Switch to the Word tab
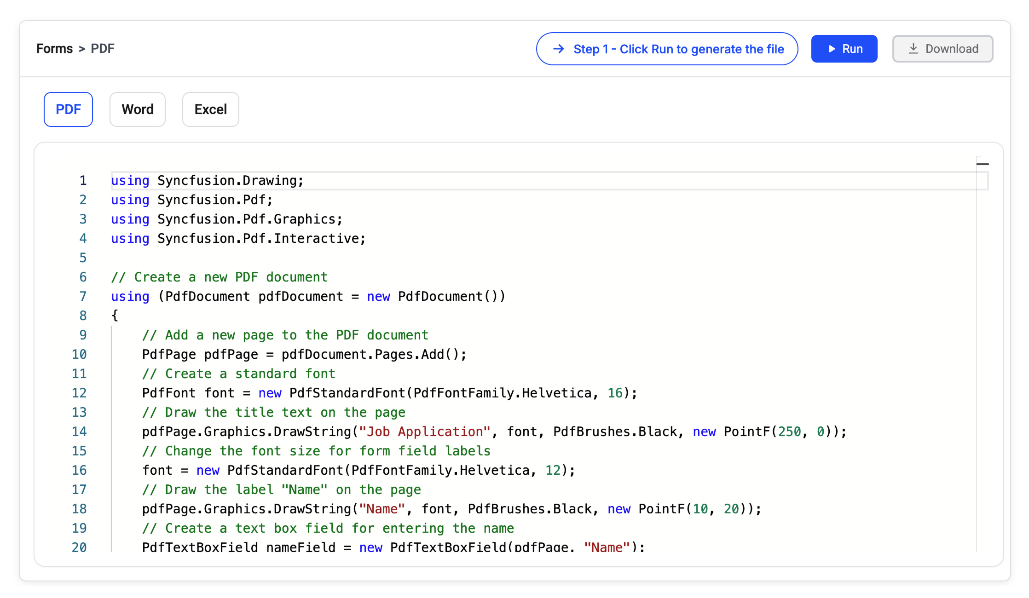The height and width of the screenshot is (598, 1029). tap(138, 109)
